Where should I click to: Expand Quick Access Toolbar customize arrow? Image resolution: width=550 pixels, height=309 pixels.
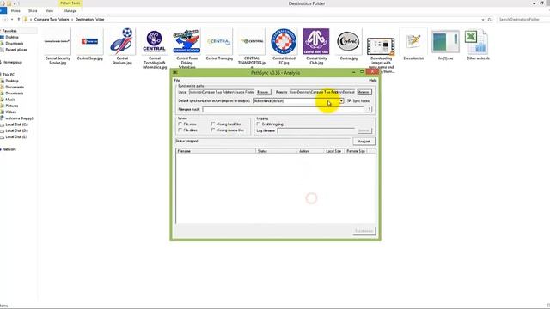[x=15, y=3]
